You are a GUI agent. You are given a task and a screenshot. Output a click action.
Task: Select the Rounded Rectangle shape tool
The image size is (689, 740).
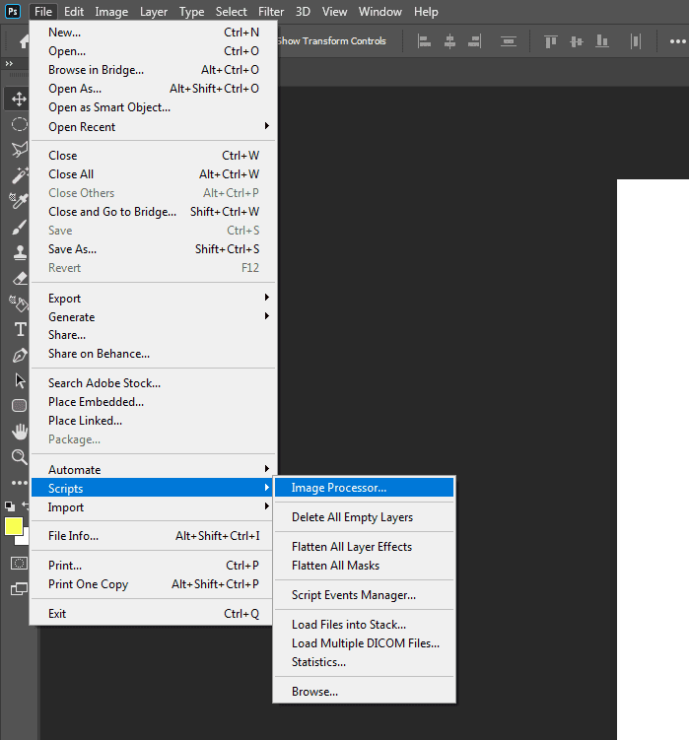[19, 405]
